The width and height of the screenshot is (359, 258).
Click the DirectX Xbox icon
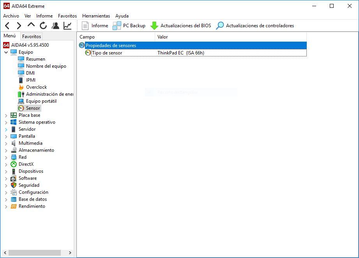click(x=14, y=164)
